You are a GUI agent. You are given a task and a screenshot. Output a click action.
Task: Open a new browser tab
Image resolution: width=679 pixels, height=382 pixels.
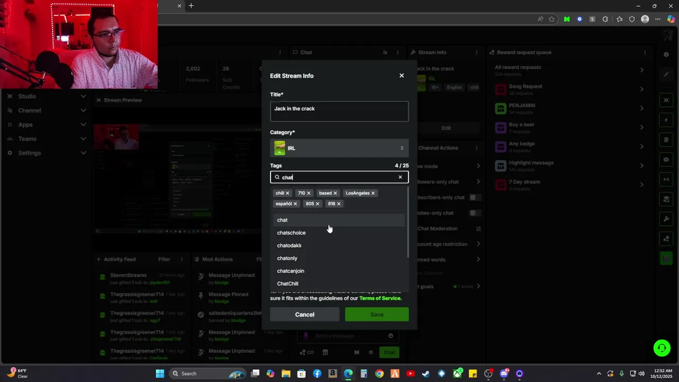(x=191, y=6)
